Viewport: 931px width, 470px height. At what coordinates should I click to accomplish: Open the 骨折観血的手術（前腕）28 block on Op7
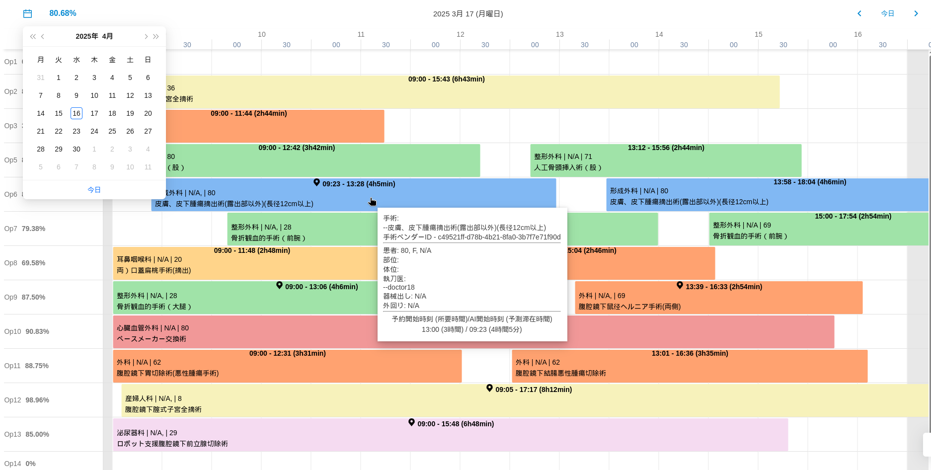click(303, 229)
